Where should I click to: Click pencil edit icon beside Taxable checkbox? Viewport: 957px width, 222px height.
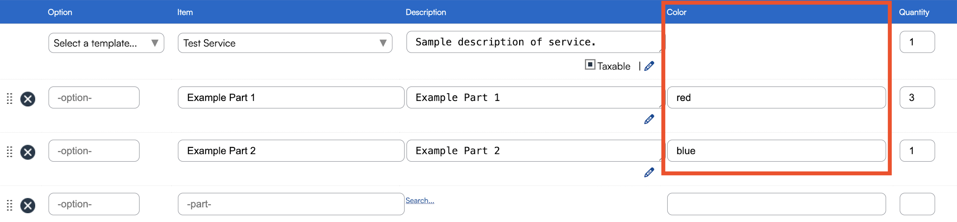(x=649, y=66)
